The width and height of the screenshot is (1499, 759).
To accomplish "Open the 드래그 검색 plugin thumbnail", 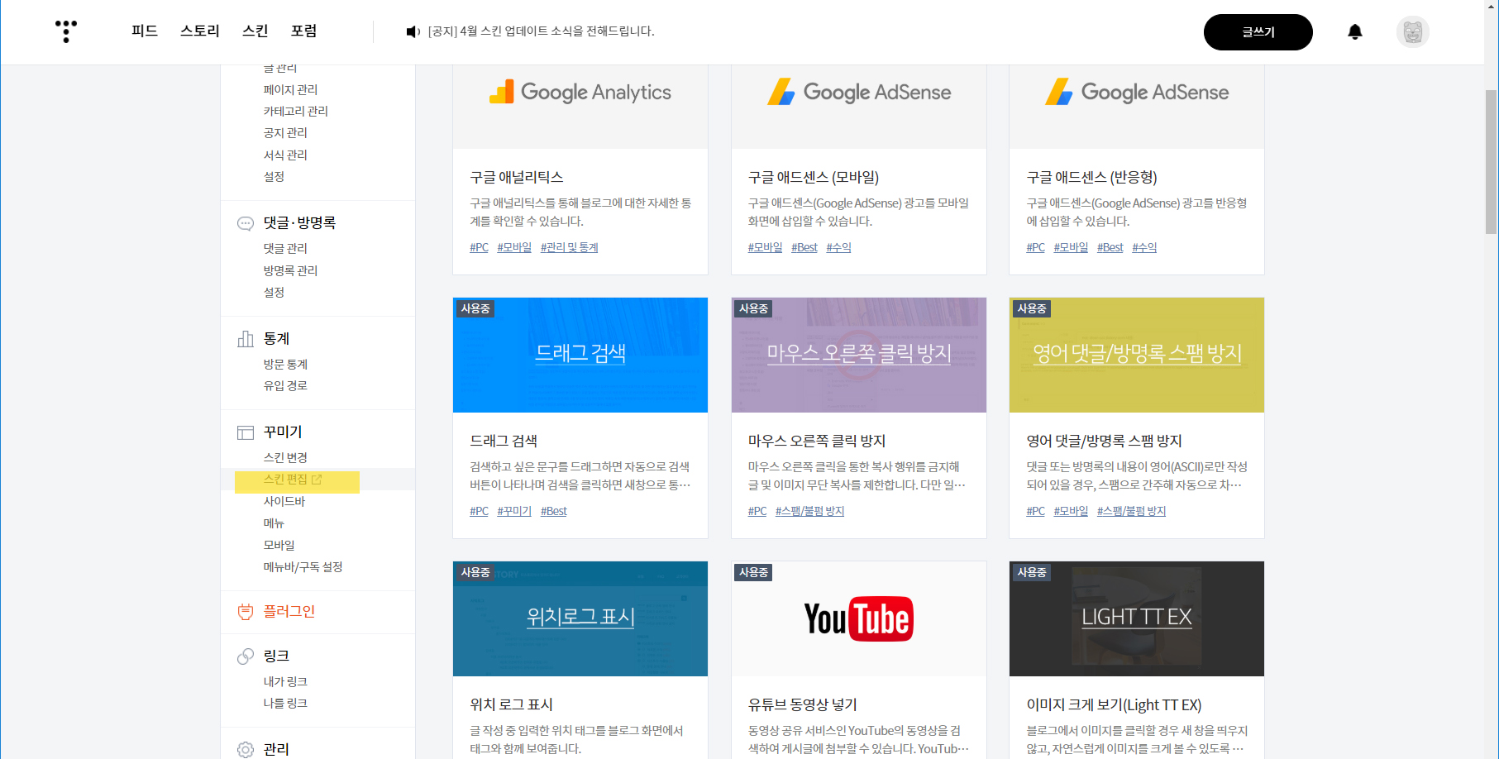I will (580, 355).
